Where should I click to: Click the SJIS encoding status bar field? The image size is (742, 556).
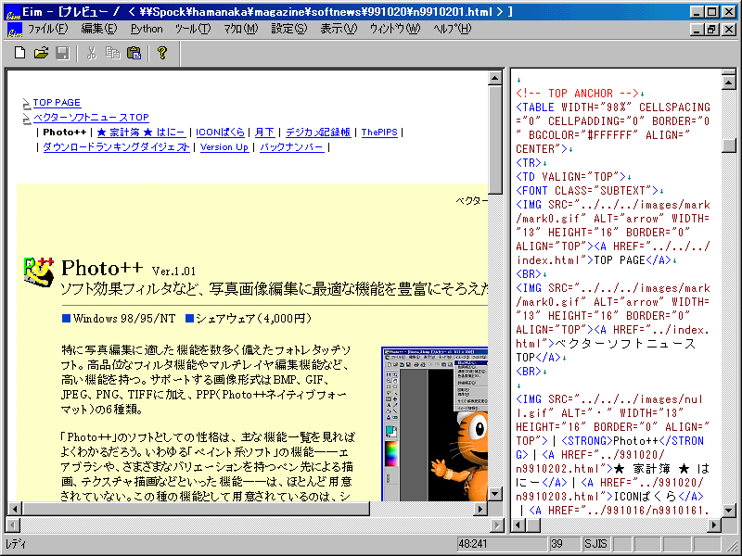[595, 544]
